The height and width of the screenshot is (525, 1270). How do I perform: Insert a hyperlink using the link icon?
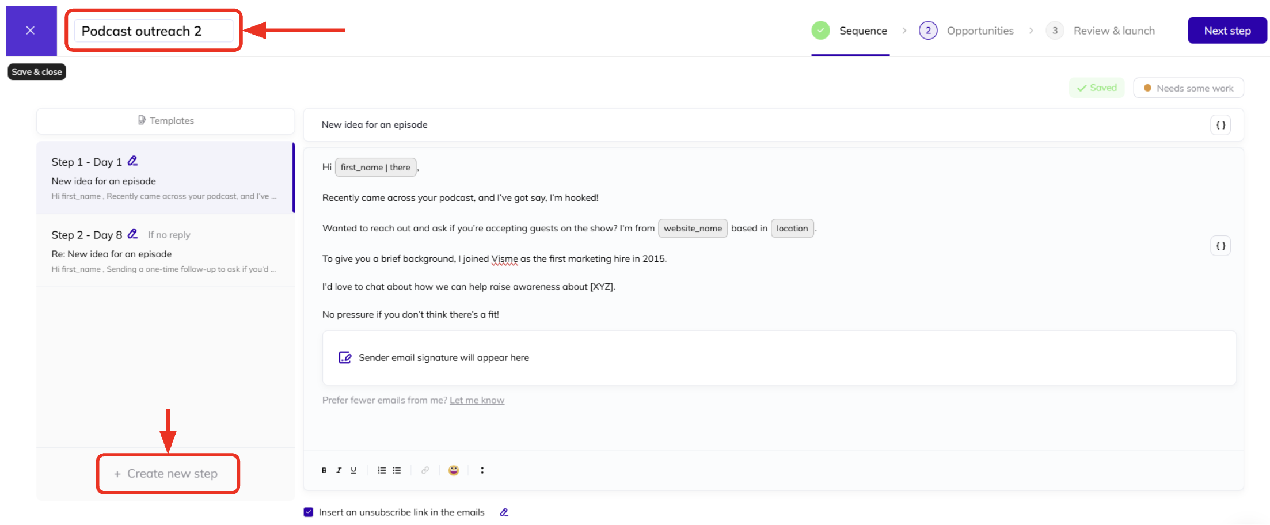point(425,470)
